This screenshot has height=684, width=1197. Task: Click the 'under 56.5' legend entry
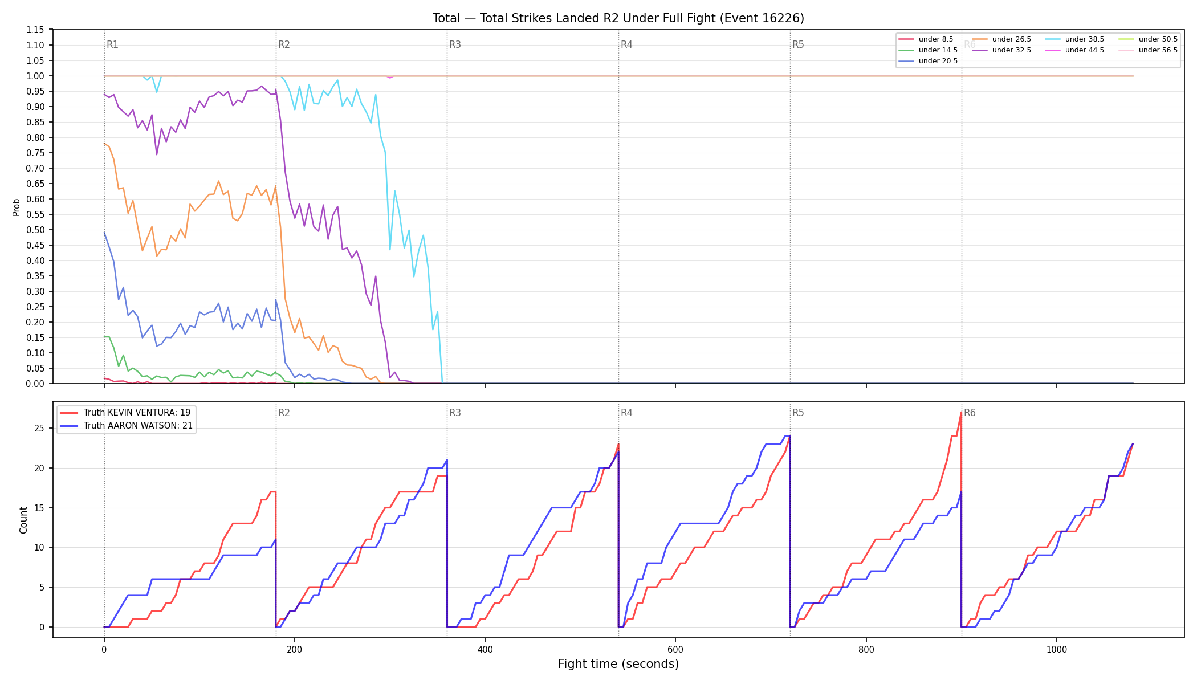tap(1148, 50)
